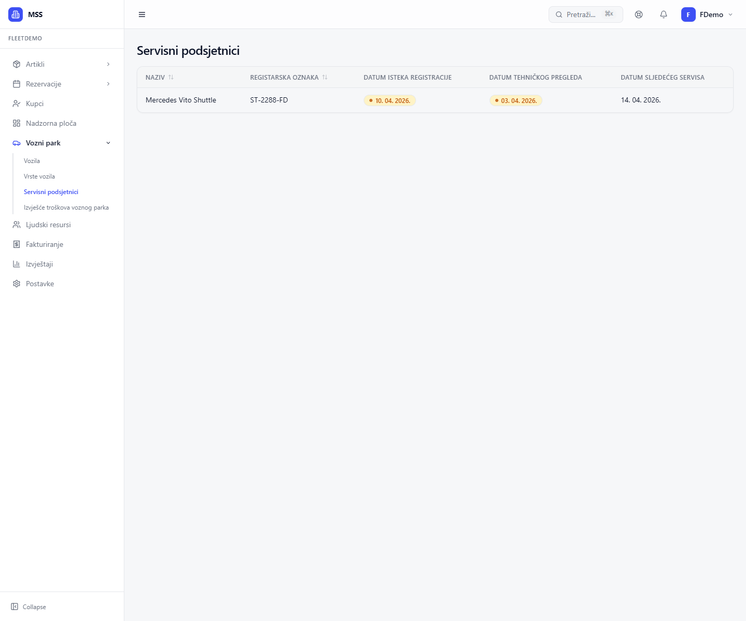The width and height of the screenshot is (746, 621).
Task: Open the Mercedes Vito Shuttle row
Action: coord(181,100)
